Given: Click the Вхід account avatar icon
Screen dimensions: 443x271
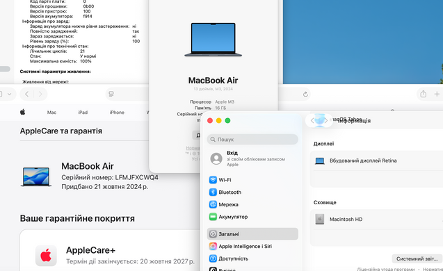Looking at the screenshot, I should (216, 158).
